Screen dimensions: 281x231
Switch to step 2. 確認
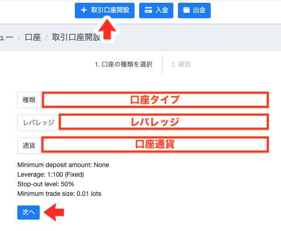click(x=181, y=64)
